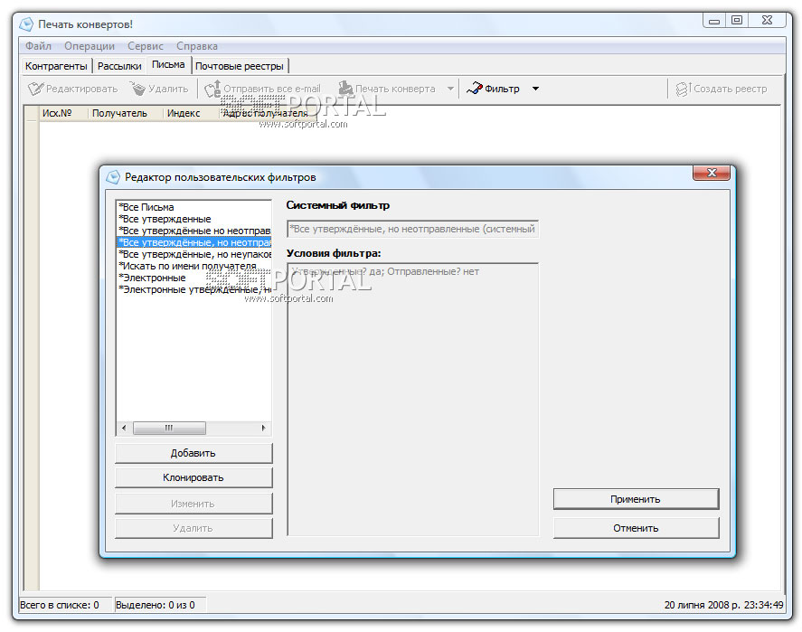Click the Удалить button in filter editor

193,528
